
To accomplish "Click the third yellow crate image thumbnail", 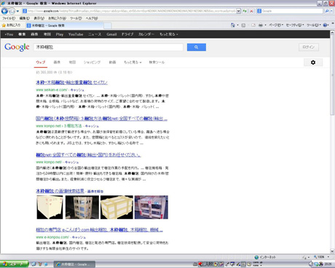I will click(117, 208).
